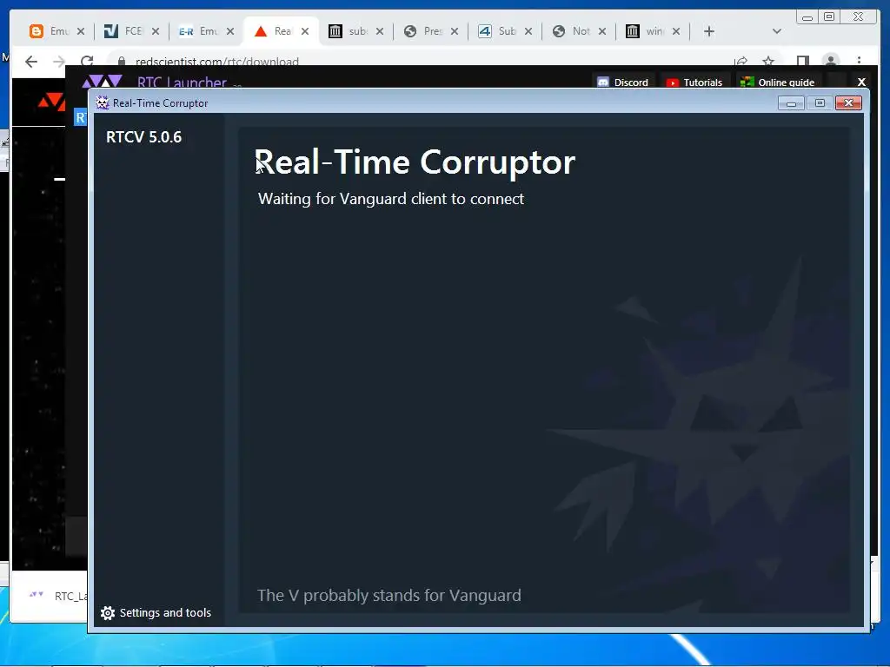Screen dimensions: 890x667
Task: Close the Emu Blogger tab
Action: coord(81,31)
